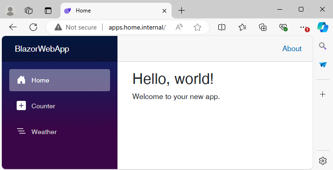Click the browser back arrow
Image resolution: width=333 pixels, height=170 pixels.
click(x=13, y=27)
